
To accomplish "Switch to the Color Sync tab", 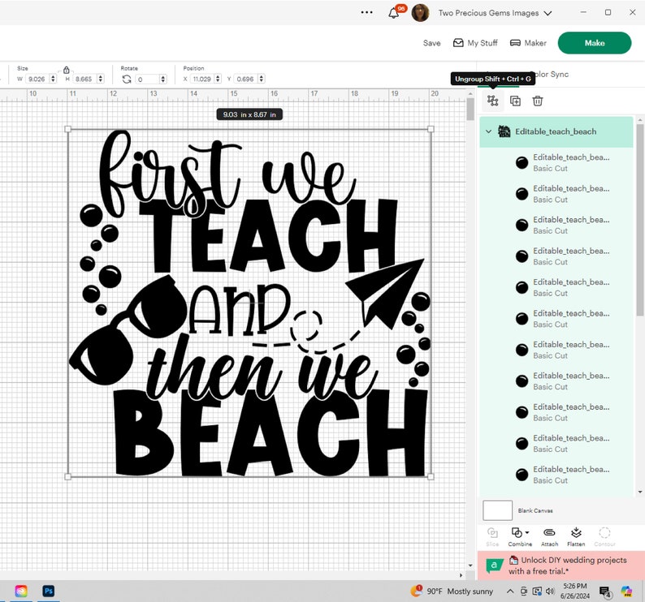I will coord(552,75).
